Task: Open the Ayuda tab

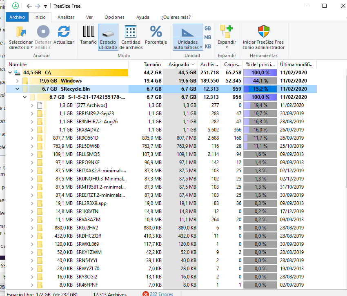Action: coord(143,17)
